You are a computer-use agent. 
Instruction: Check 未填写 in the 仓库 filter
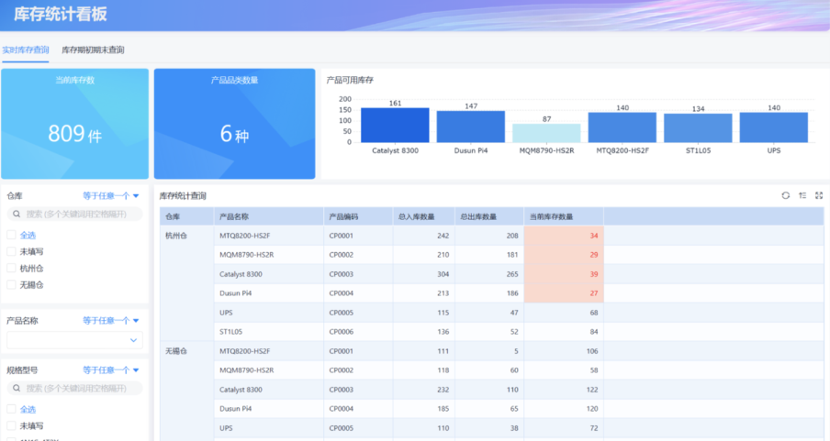pos(11,252)
